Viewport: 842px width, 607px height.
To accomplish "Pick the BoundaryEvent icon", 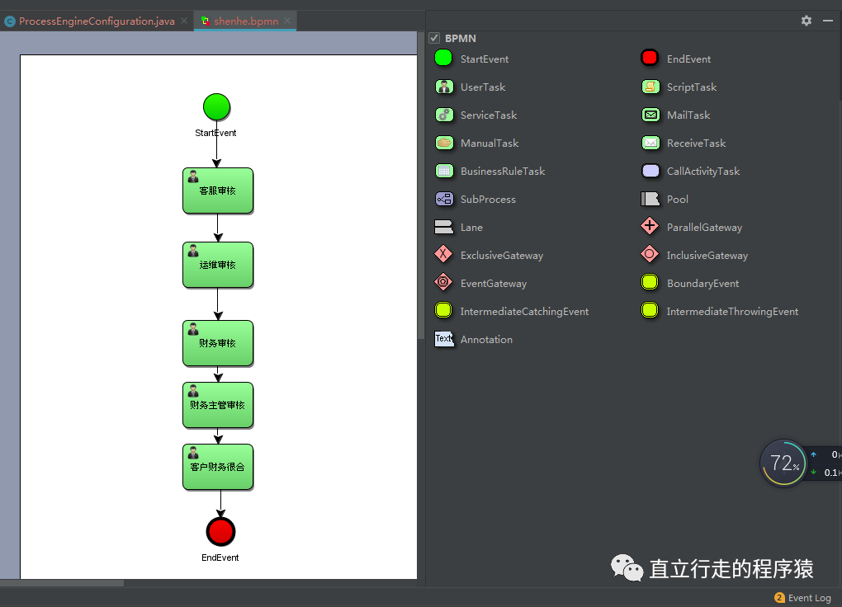I will click(x=648, y=283).
